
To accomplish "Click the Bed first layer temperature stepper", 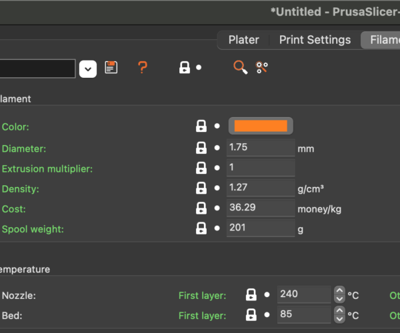I will pos(339,314).
